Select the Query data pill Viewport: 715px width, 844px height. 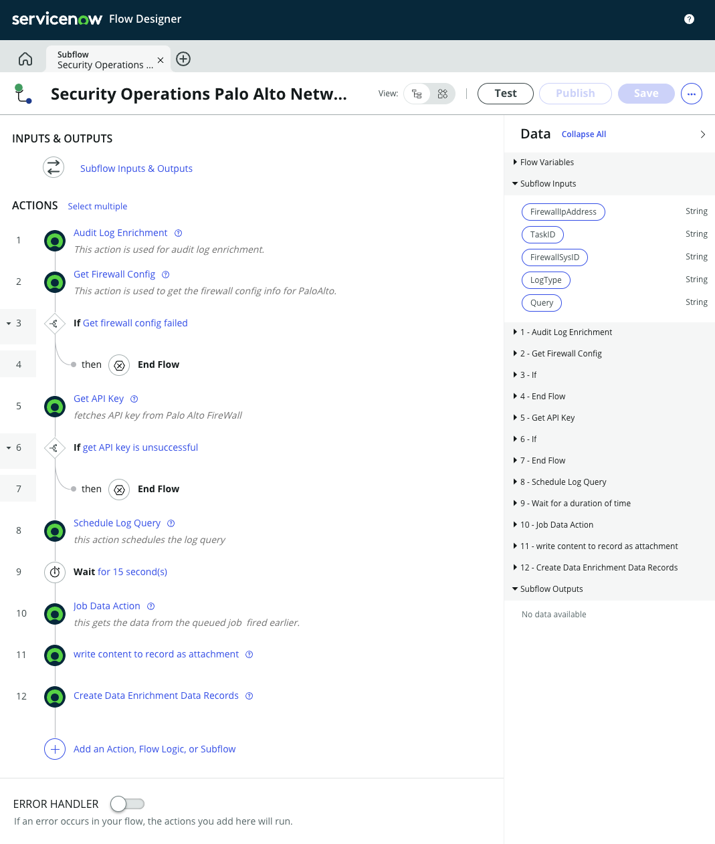(542, 303)
